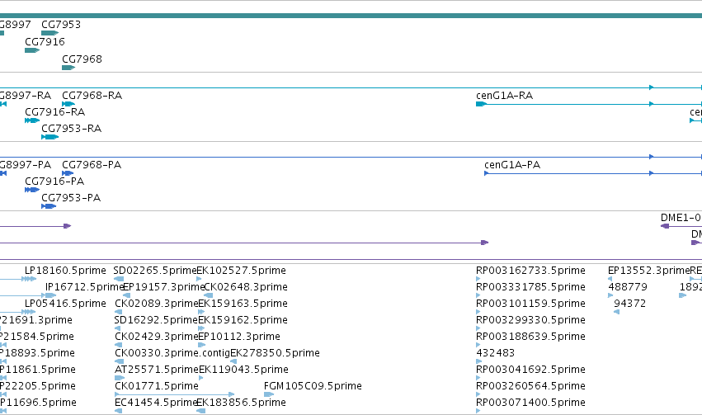Click EST LP05416.5prime
Image resolution: width=702 pixels, height=415 pixels.
[x=65, y=304]
